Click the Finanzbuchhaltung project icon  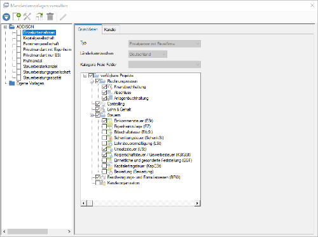(x=109, y=86)
